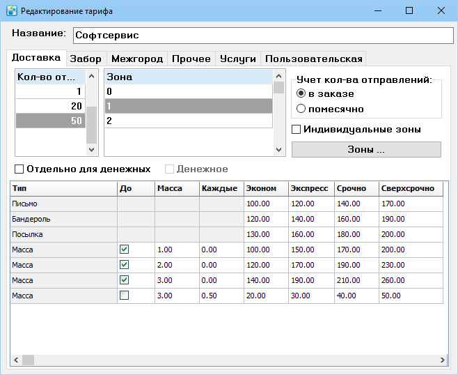Viewport: 458px width, 375px height.
Task: Select the Письмо row type cell
Action: (x=63, y=204)
